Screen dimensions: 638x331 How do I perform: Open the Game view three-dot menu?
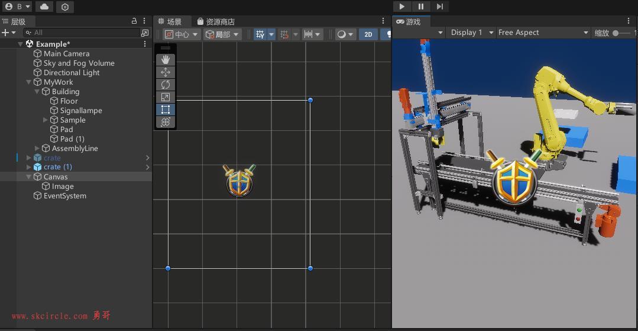pos(629,21)
